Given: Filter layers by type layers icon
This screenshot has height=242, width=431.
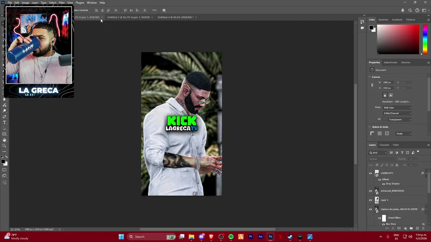Looking at the screenshot, I should pyautogui.click(x=402, y=153).
